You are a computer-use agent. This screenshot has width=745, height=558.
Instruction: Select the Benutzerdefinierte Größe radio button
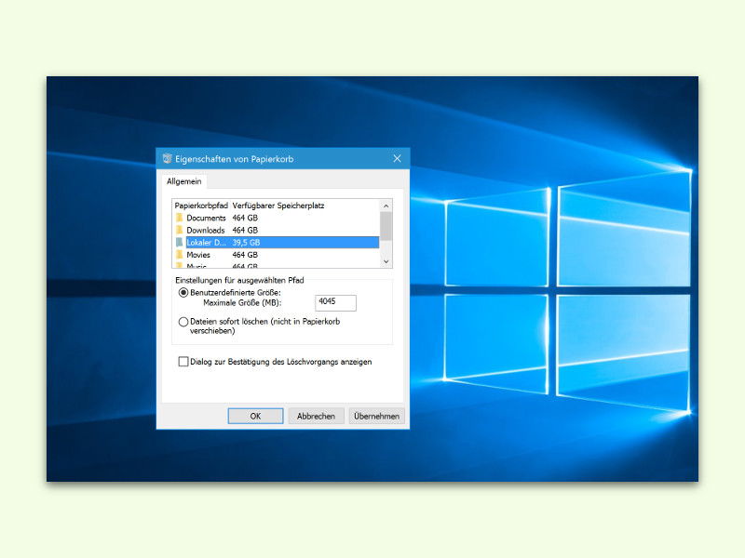pyautogui.click(x=183, y=293)
